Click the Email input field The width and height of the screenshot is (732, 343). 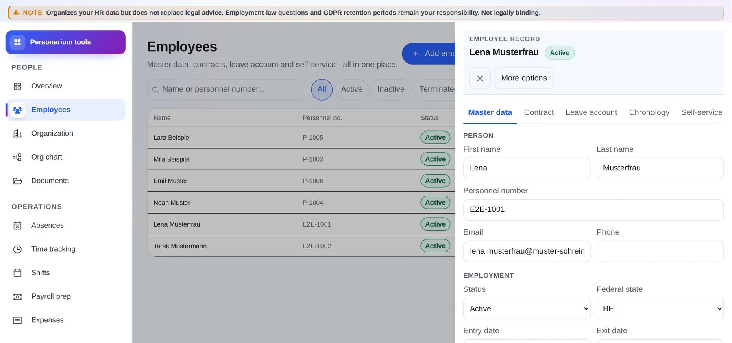[527, 251]
